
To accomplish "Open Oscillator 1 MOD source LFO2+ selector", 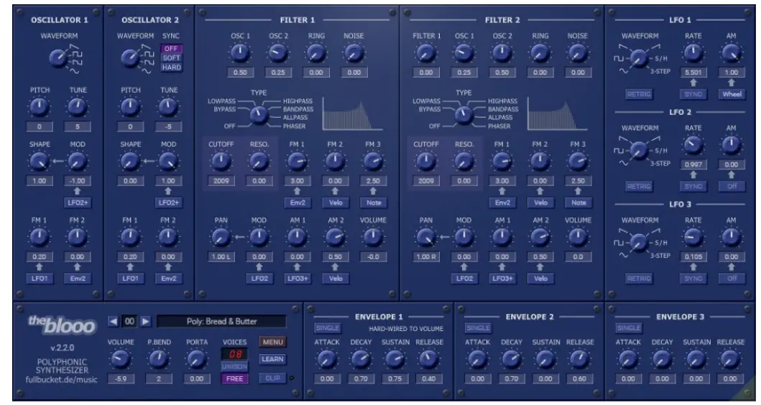I will pos(78,202).
